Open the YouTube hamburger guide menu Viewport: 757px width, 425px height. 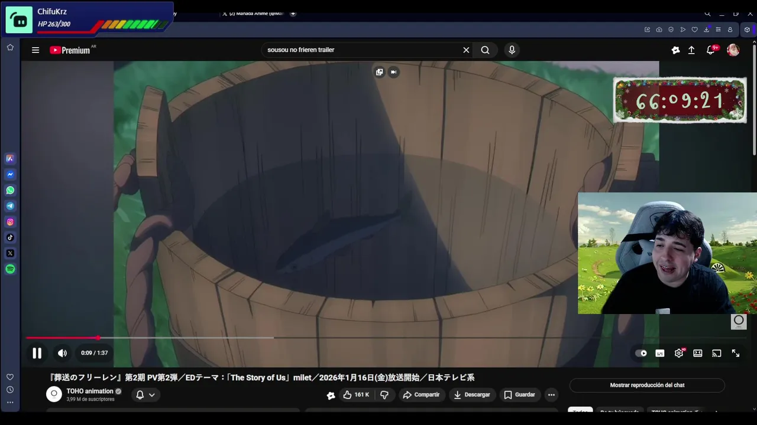point(35,50)
